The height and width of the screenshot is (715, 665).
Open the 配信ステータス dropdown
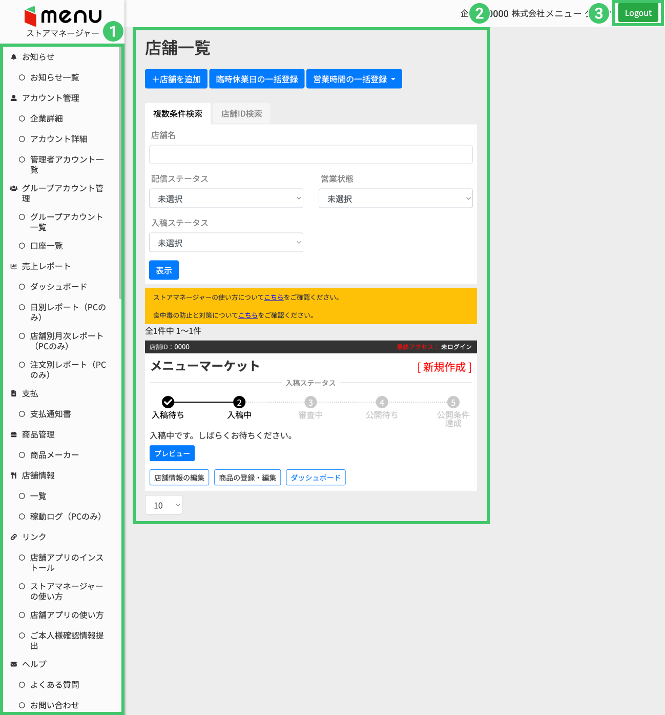pos(226,198)
